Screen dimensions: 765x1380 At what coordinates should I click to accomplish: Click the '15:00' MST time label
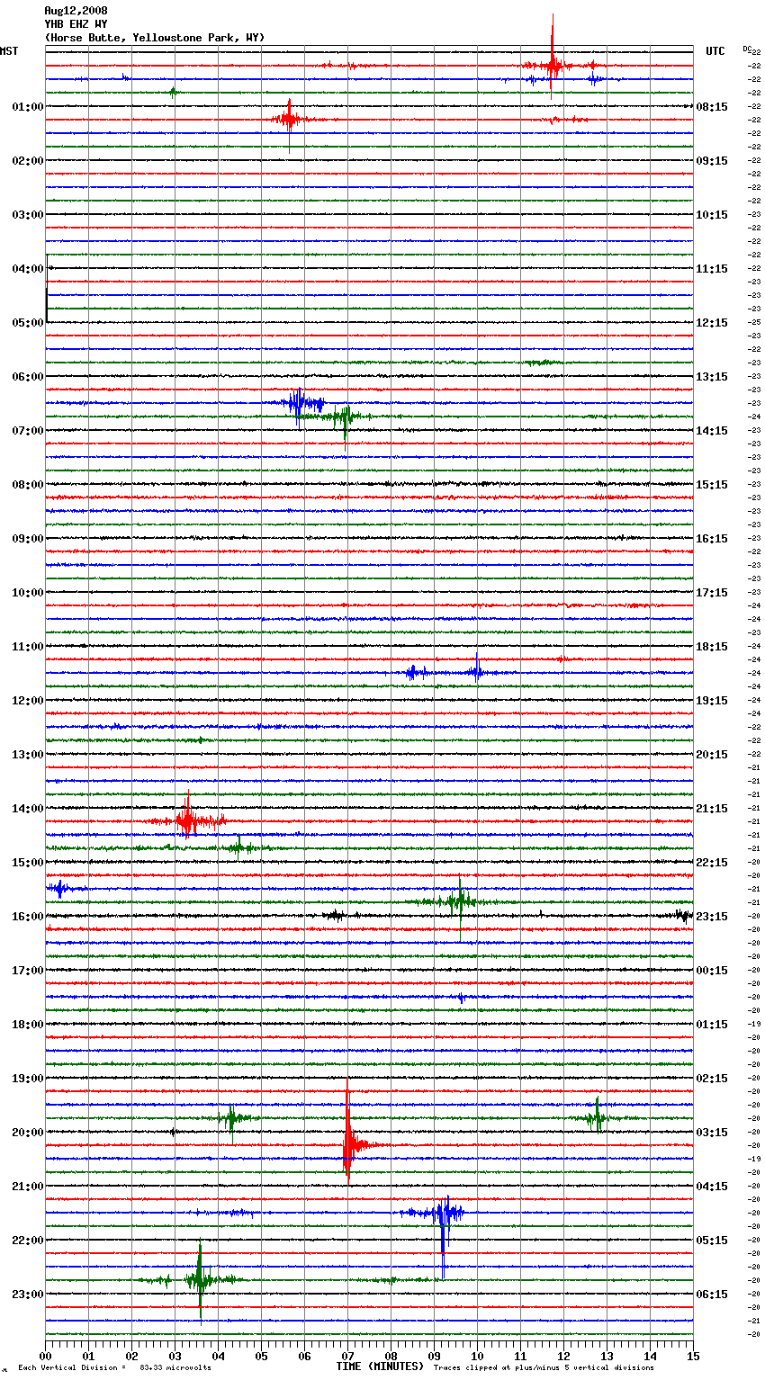click(x=28, y=863)
